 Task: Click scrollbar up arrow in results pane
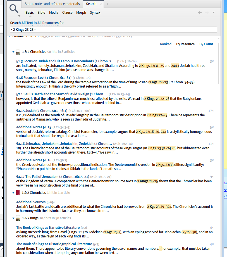point(219,39)
